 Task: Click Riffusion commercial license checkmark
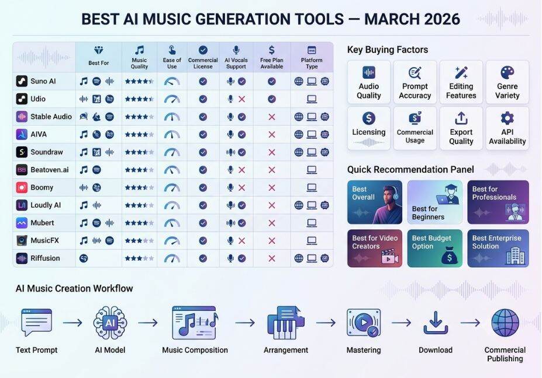point(203,258)
